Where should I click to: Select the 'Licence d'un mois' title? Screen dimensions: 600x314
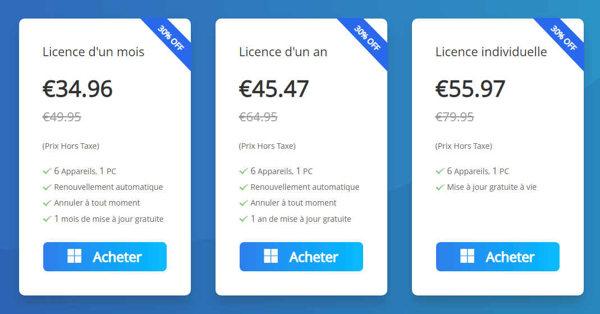point(93,52)
